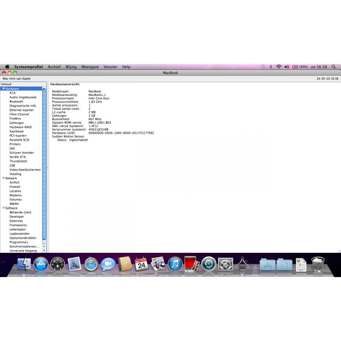Open Finder from the Dock
341x341 pixels.
(x=24, y=264)
